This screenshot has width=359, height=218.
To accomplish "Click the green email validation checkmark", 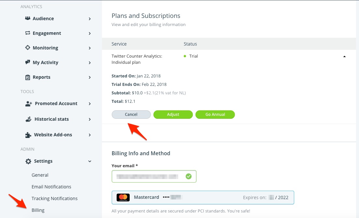I will coord(188,176).
